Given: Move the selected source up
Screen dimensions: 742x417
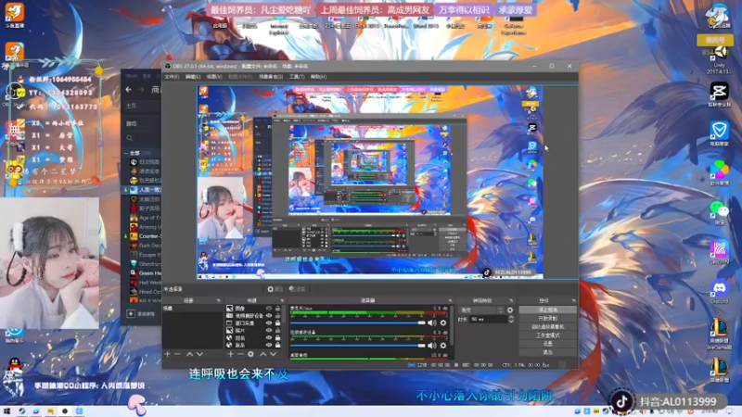Looking at the screenshot, I should point(263,354).
